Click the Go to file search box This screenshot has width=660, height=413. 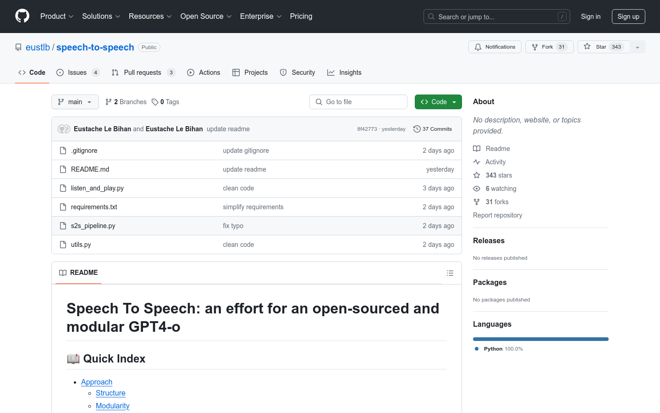(358, 102)
